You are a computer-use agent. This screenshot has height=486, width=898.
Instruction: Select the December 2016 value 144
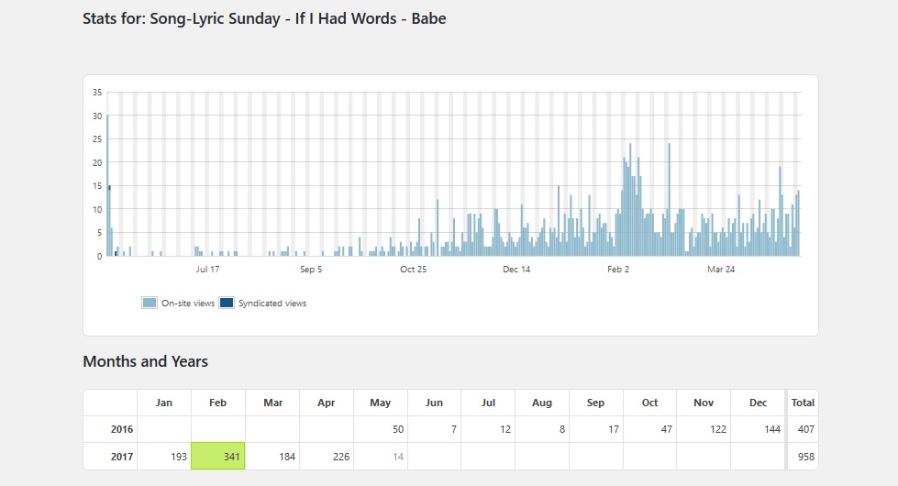point(758,429)
